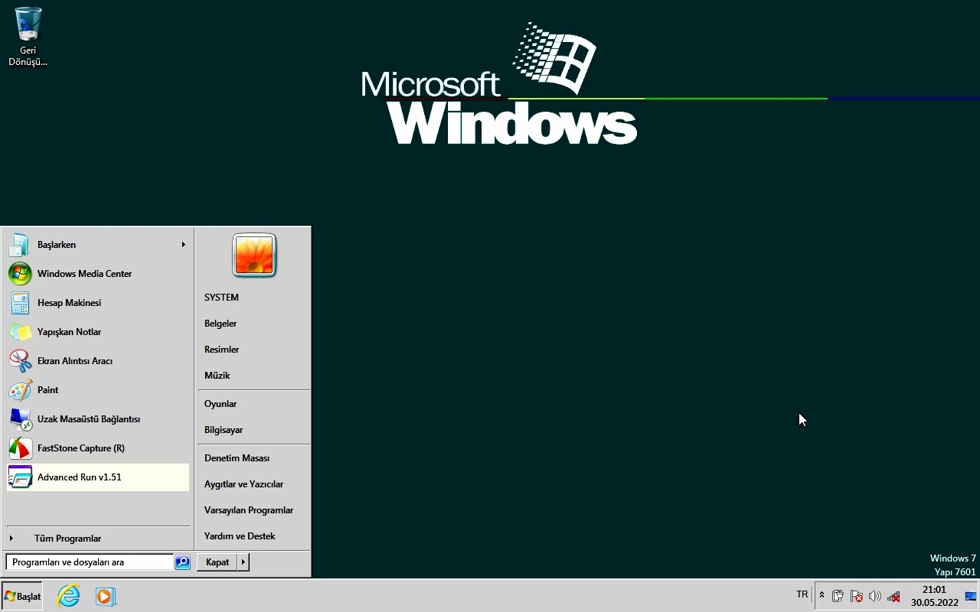Screen dimensions: 980x612
Task: Show hidden tray icons chevron
Action: click(822, 595)
